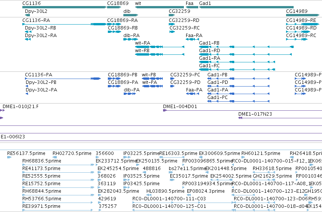Select transcript label wit-RA
Screen dimensions: 322x212
pos(143,43)
